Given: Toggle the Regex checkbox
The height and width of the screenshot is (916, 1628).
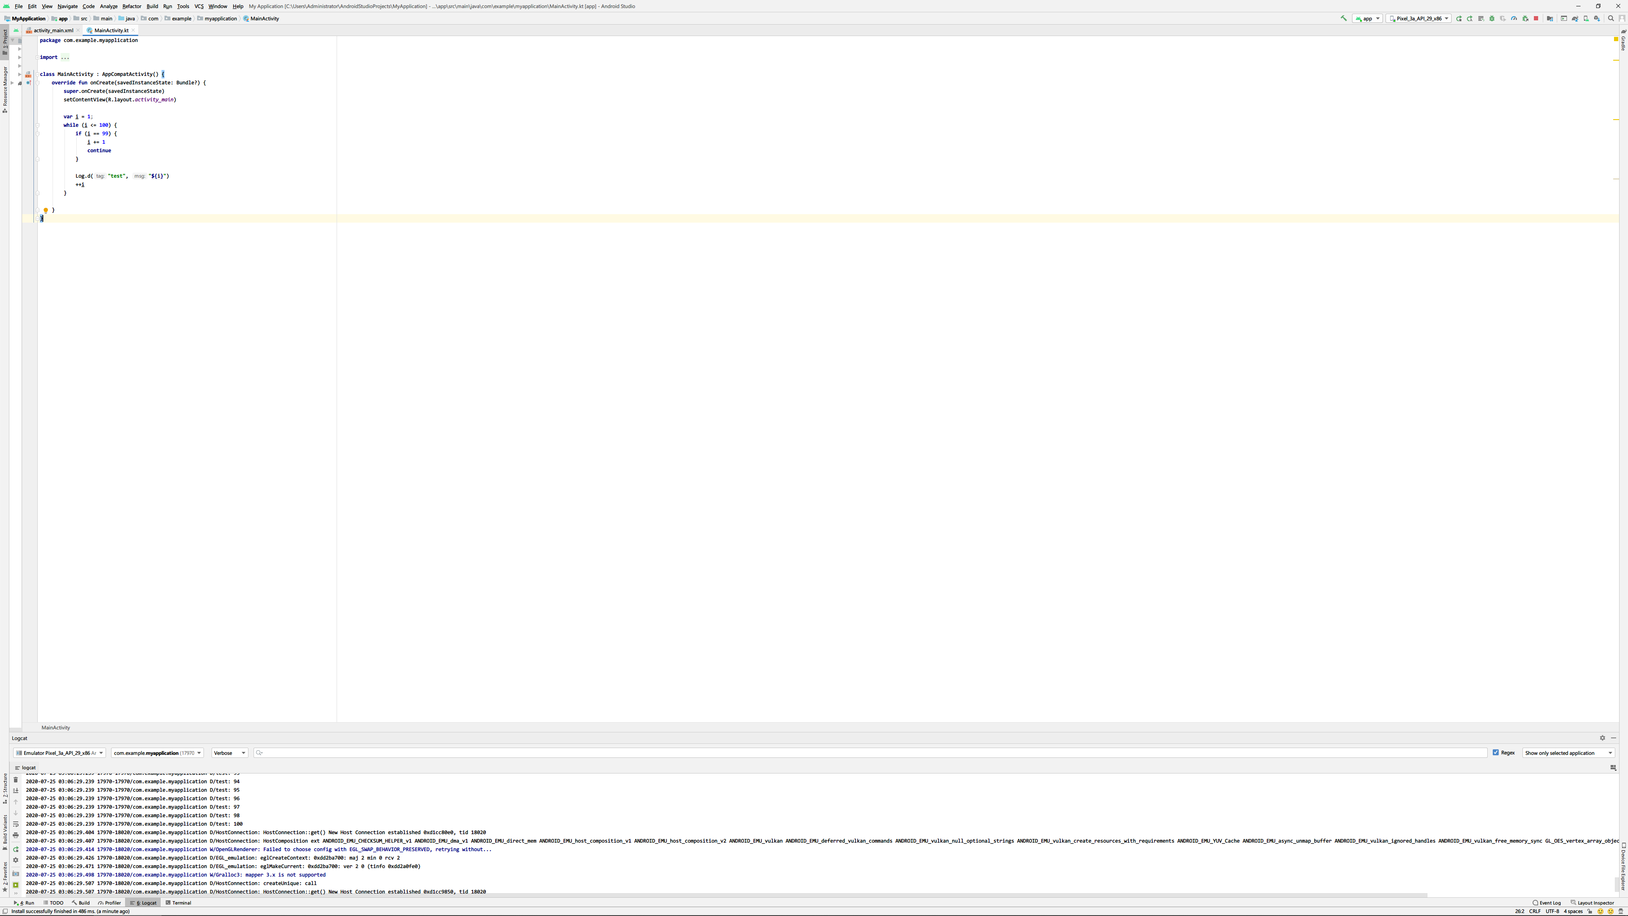Looking at the screenshot, I should [1495, 752].
